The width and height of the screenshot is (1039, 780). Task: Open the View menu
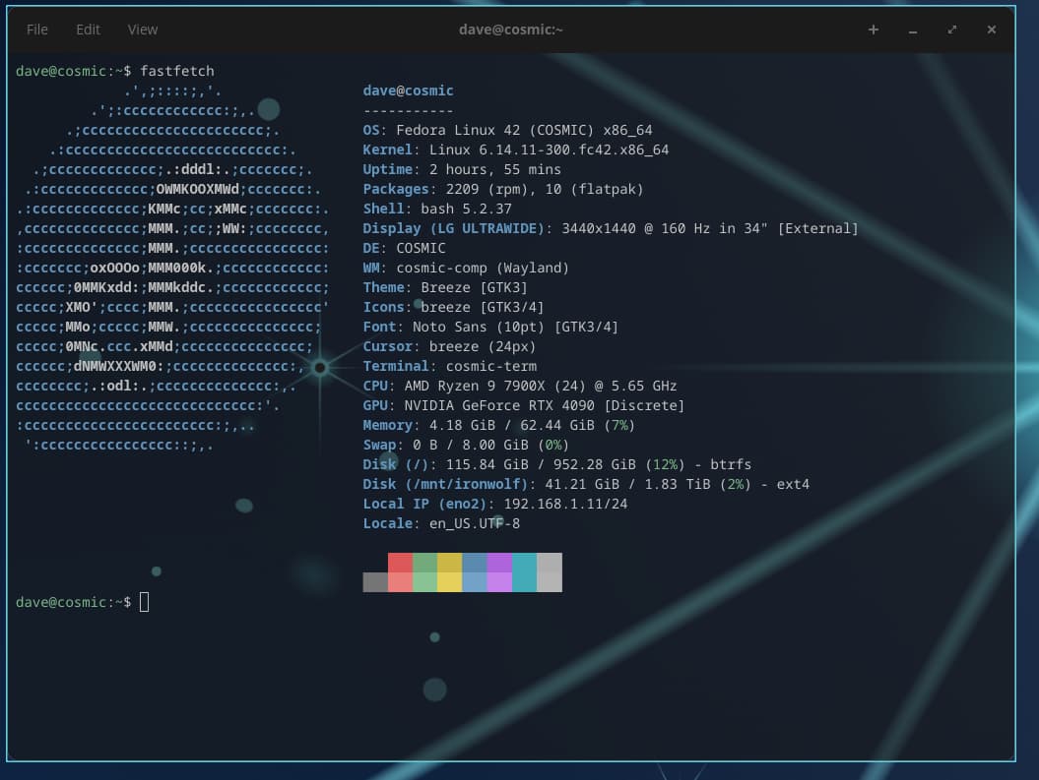point(143,30)
